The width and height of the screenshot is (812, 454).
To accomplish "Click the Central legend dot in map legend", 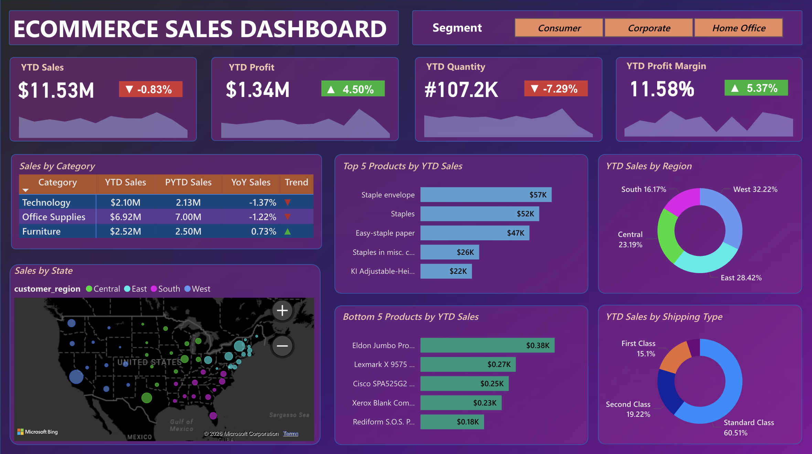I will [89, 289].
